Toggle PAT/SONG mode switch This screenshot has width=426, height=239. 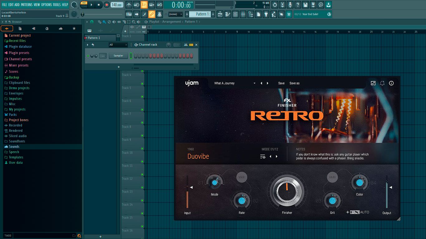coord(84,5)
